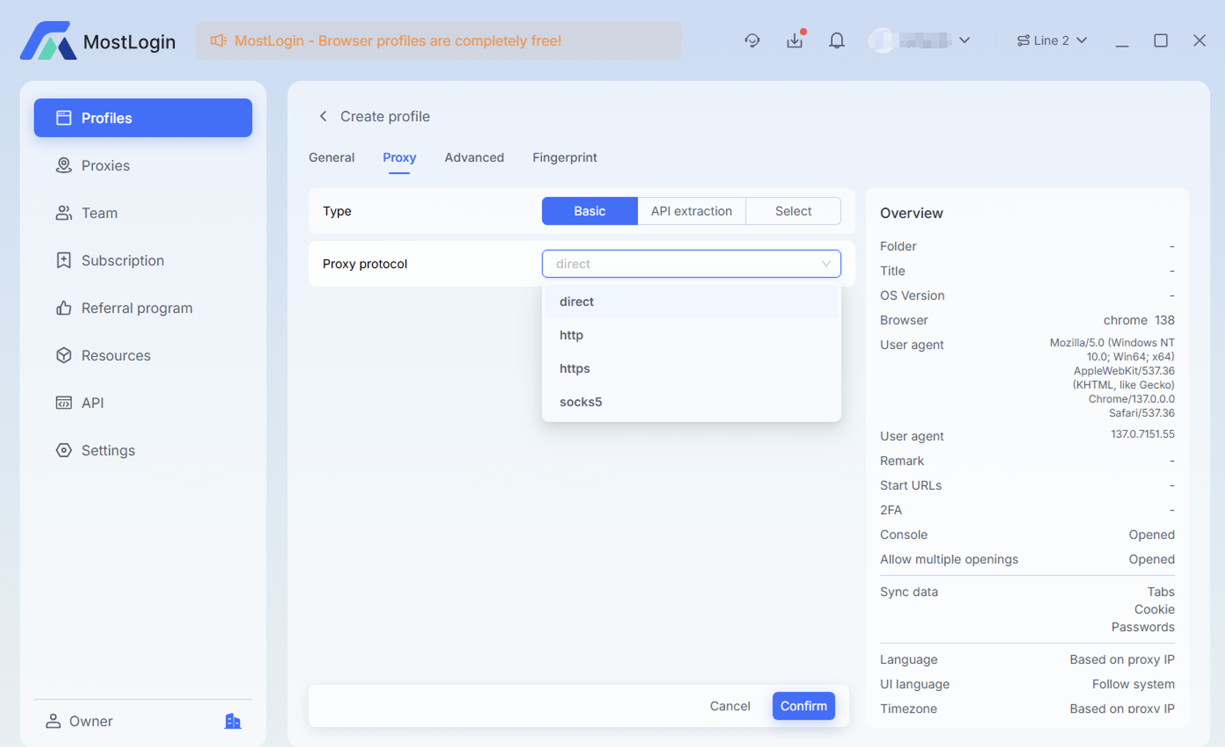Select the Basic proxy type
1225x747 pixels.
click(x=589, y=211)
